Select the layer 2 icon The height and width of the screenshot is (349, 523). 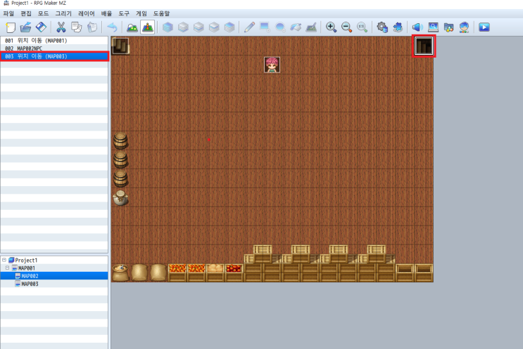tap(199, 27)
